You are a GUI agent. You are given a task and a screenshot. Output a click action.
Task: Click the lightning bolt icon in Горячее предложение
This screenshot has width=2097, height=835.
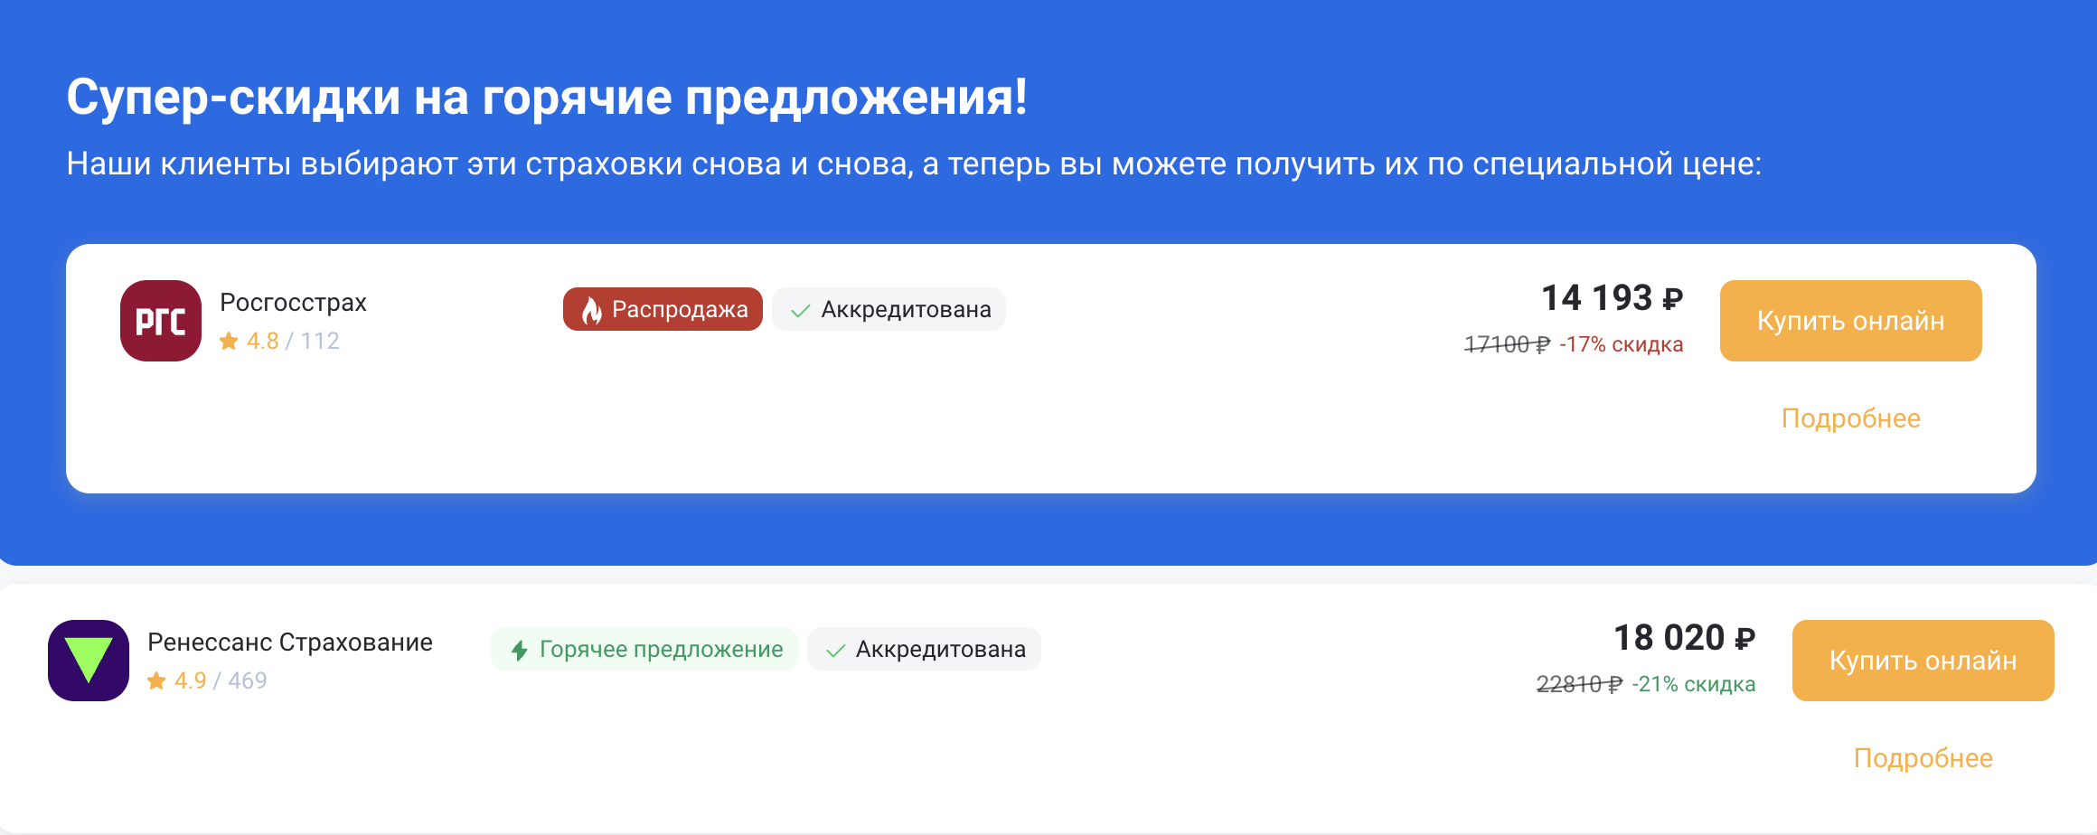[x=520, y=650]
